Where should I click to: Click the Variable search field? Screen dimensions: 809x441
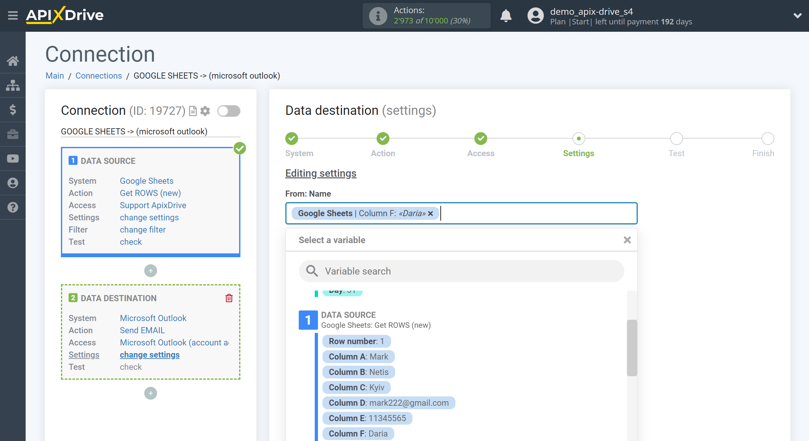tap(462, 271)
